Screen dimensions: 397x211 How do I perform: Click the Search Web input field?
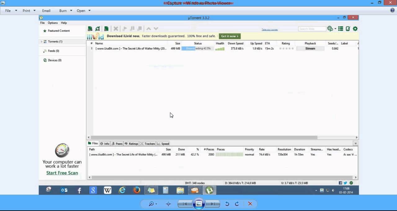(312, 29)
